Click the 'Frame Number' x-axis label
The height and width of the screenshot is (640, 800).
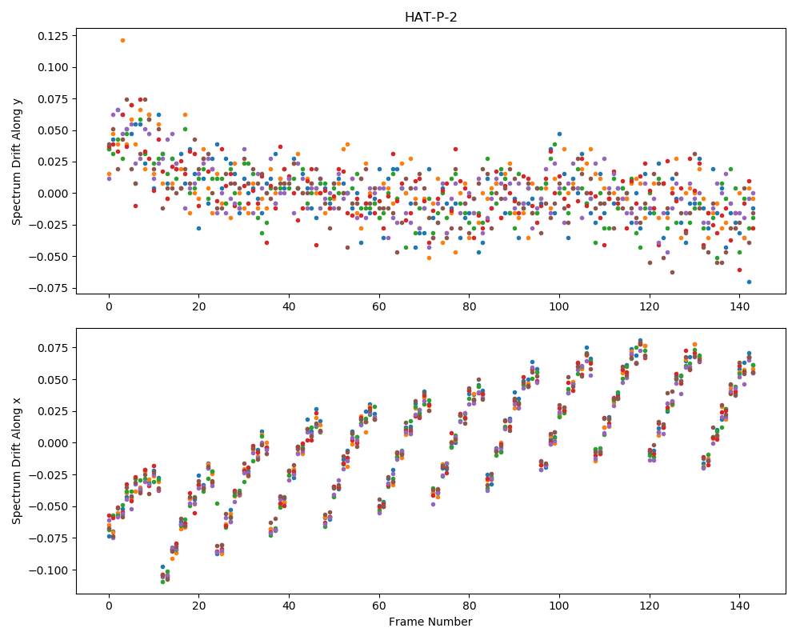430,622
